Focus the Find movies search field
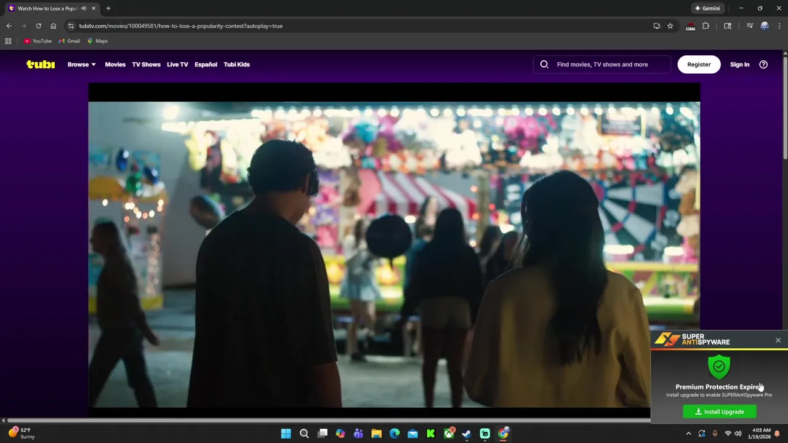 [x=602, y=64]
